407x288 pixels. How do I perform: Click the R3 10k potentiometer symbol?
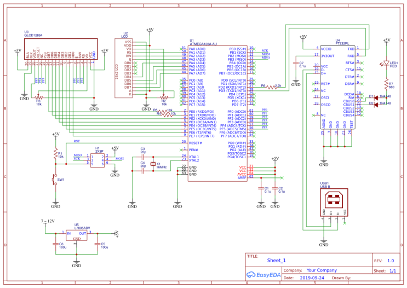coord(38,97)
